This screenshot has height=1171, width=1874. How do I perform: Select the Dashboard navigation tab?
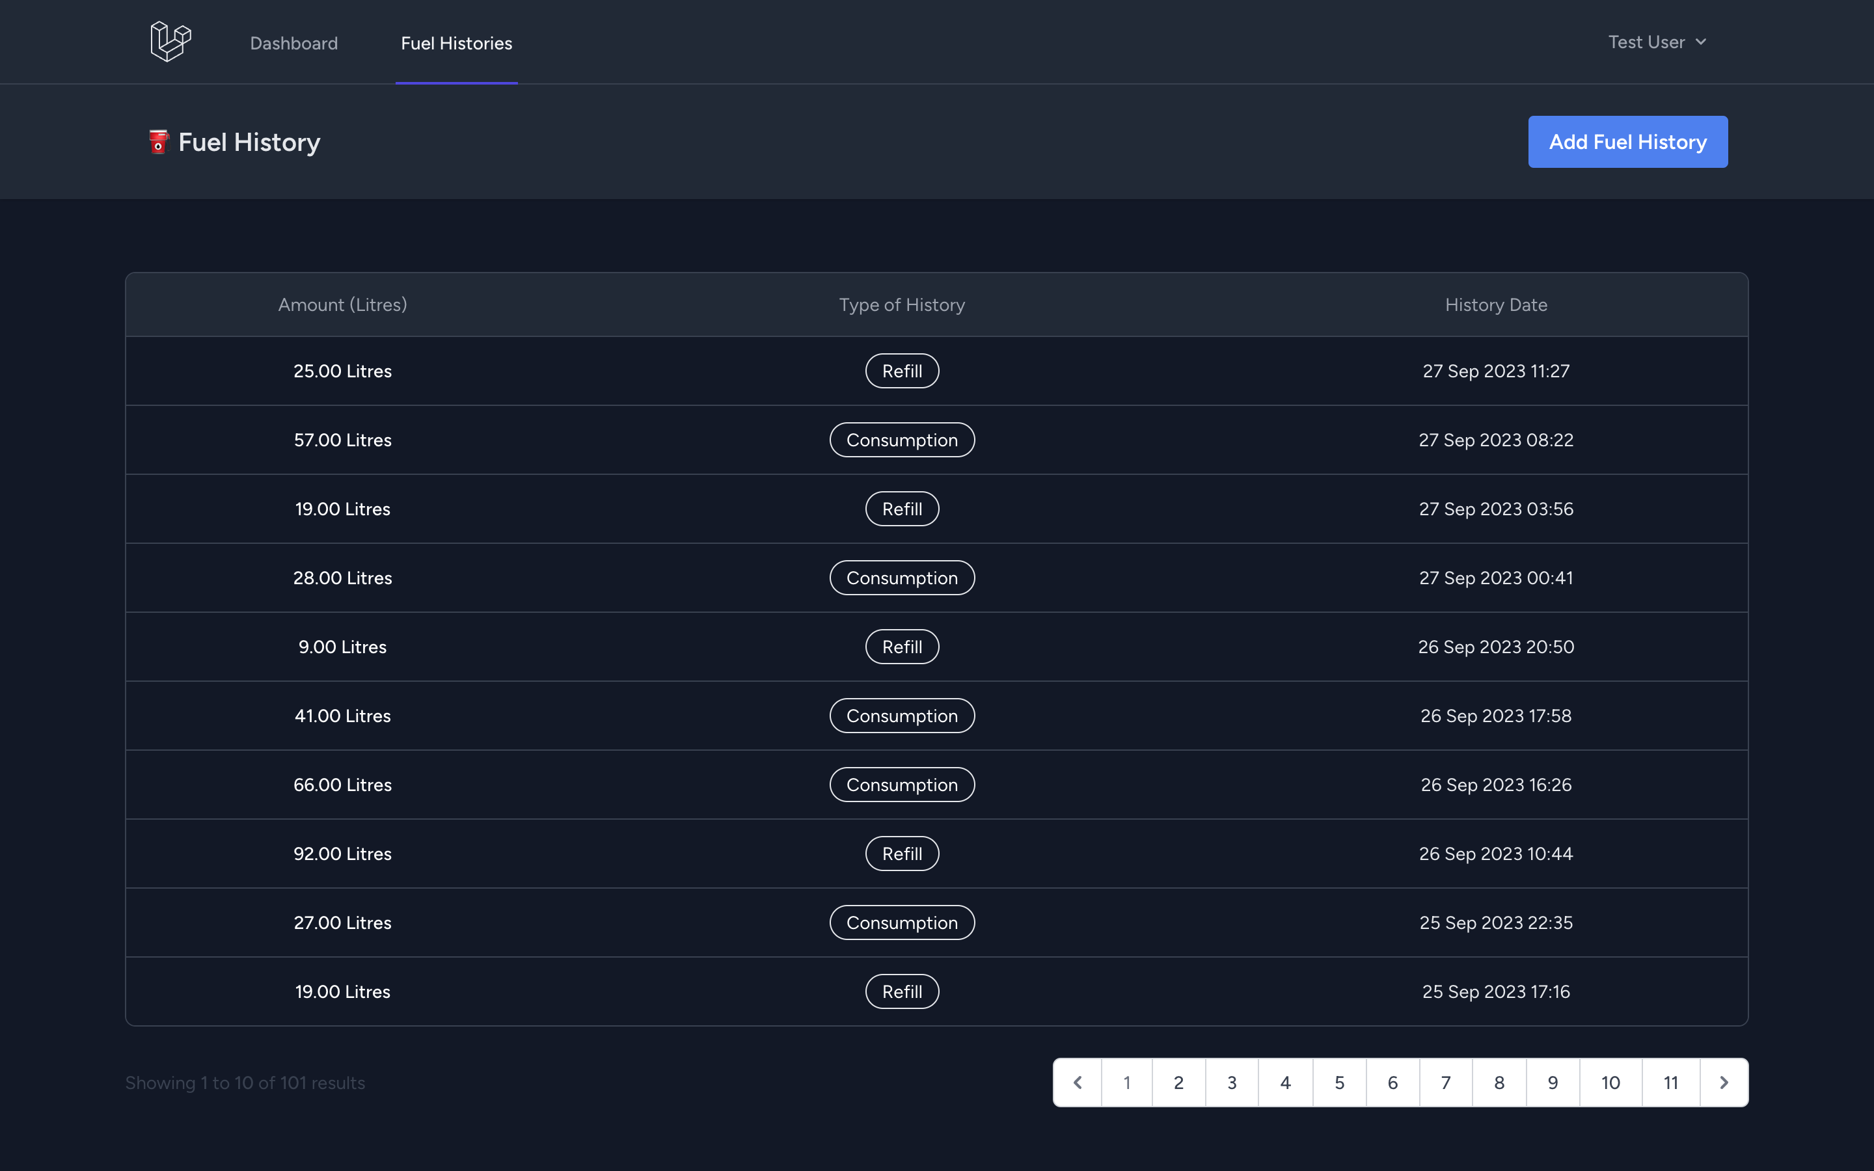(x=294, y=42)
